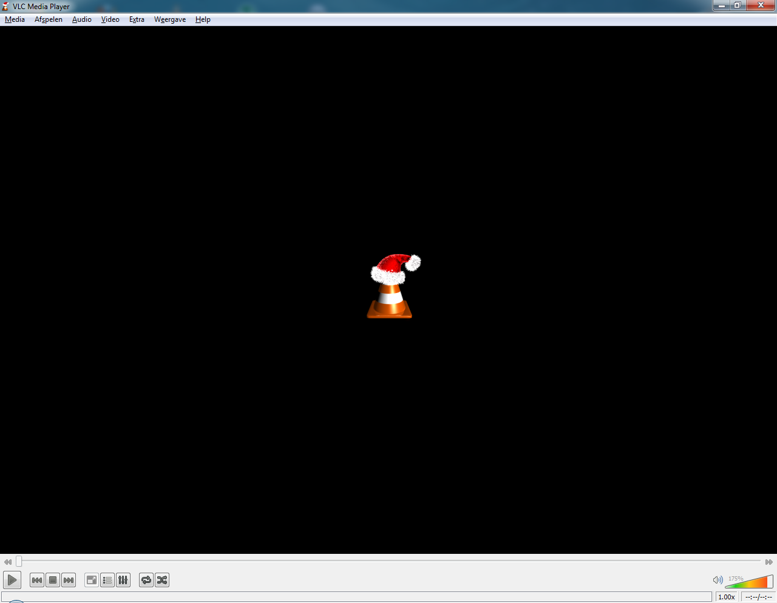Image resolution: width=777 pixels, height=603 pixels.
Task: Open the Afspelen menu
Action: [49, 19]
